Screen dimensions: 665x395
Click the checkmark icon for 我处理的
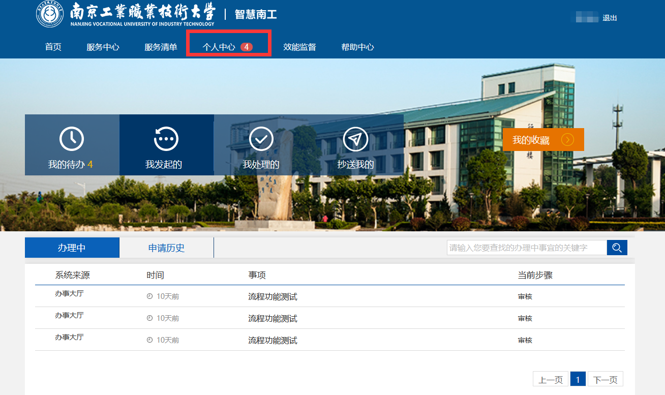[261, 139]
